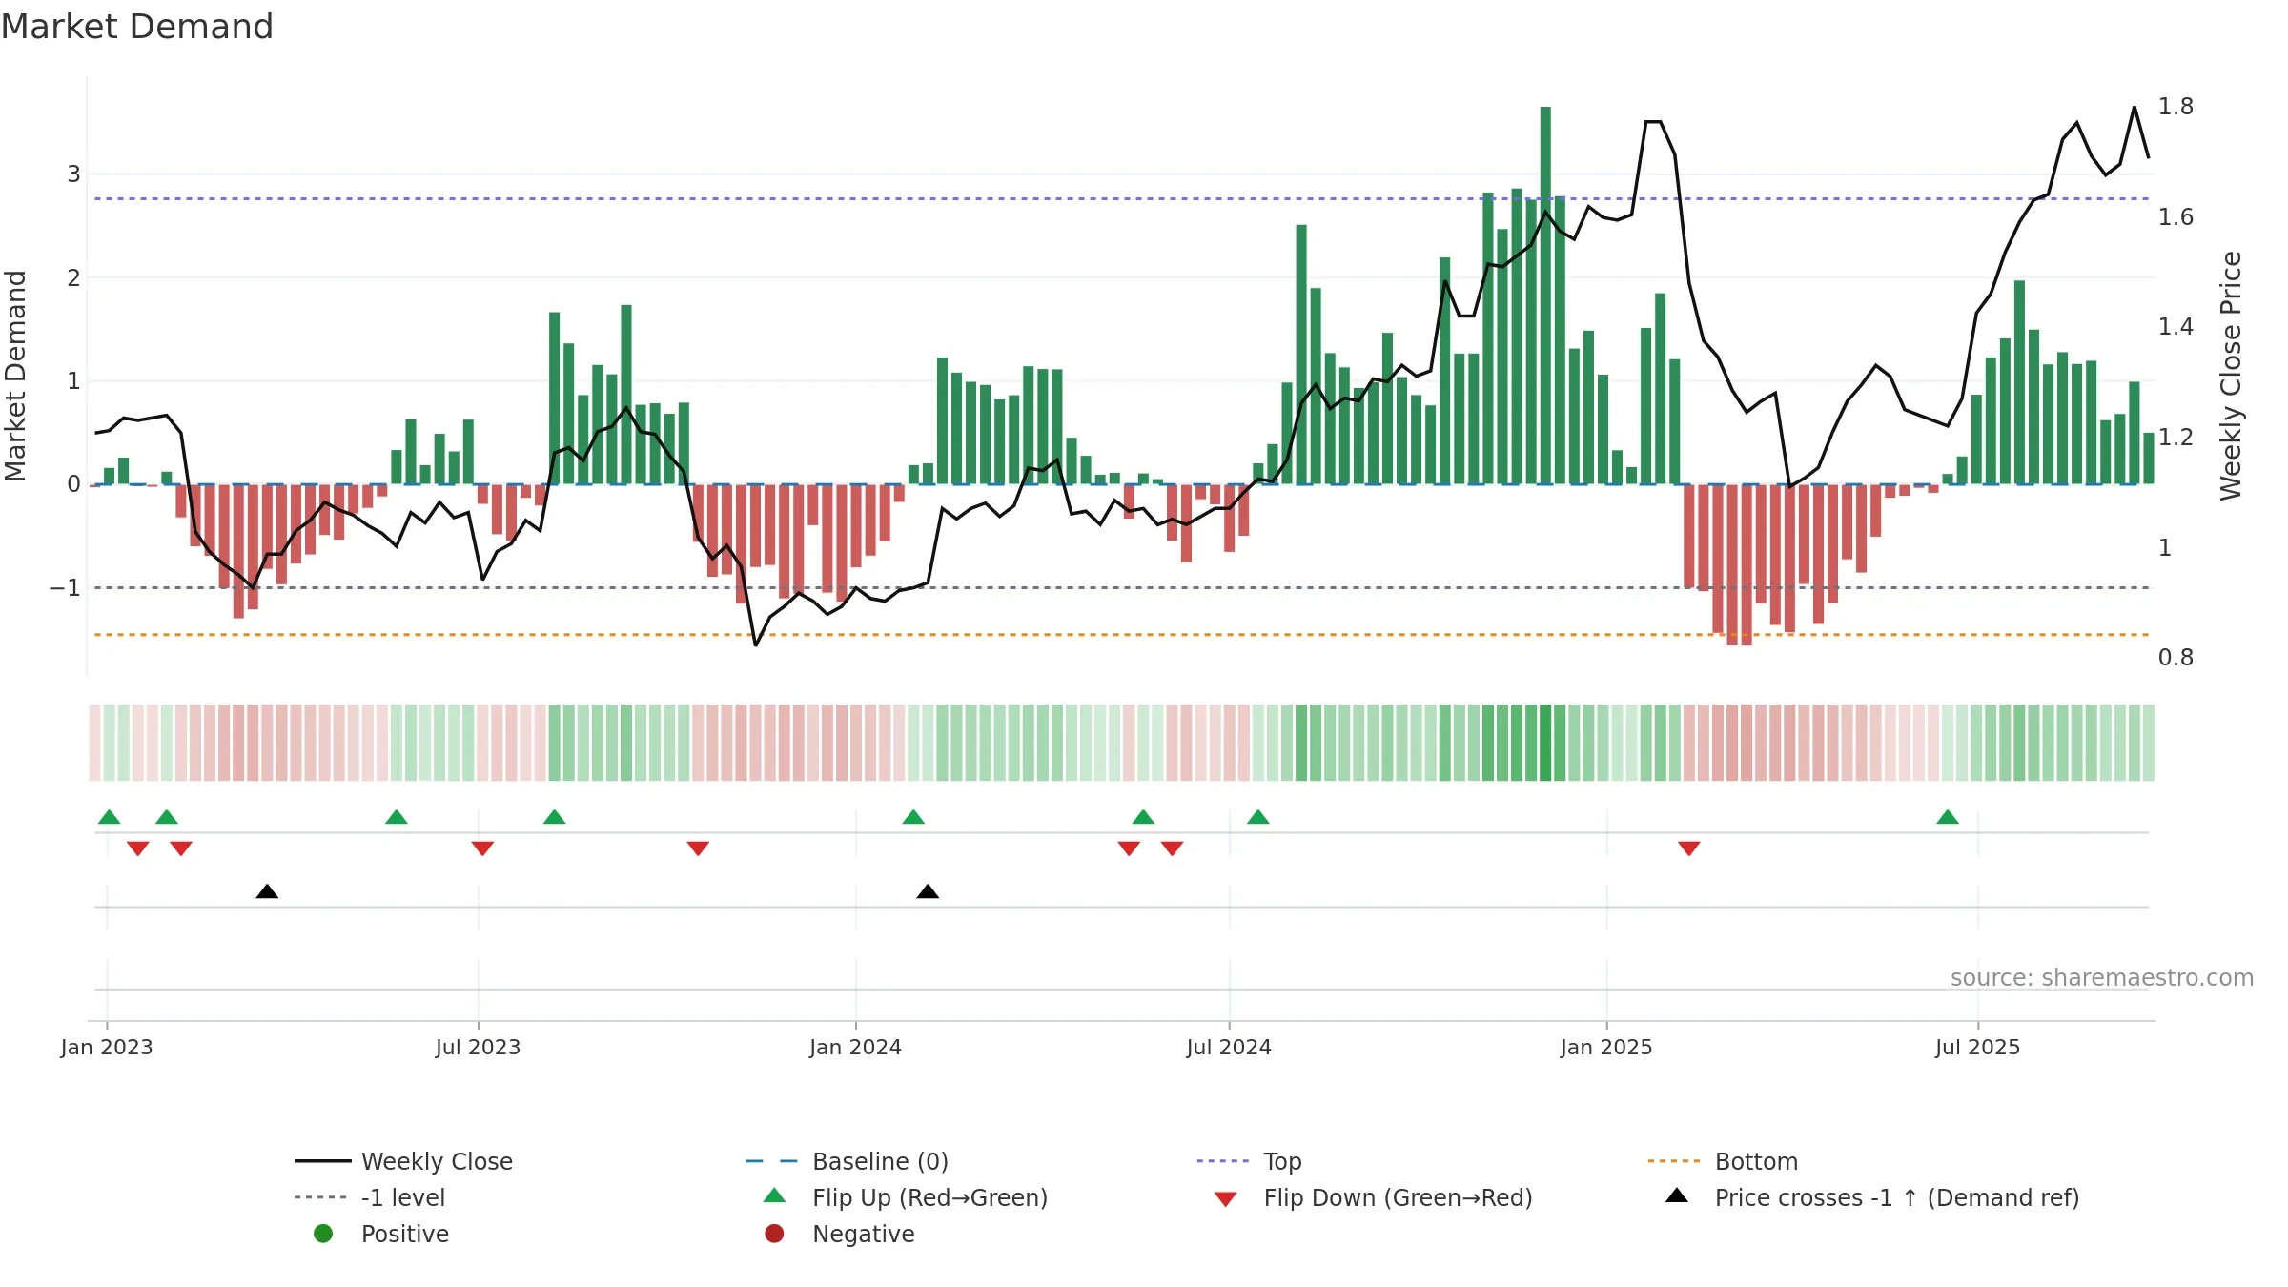
Task: Click the Weekly Close Price axis title
Action: point(2231,376)
